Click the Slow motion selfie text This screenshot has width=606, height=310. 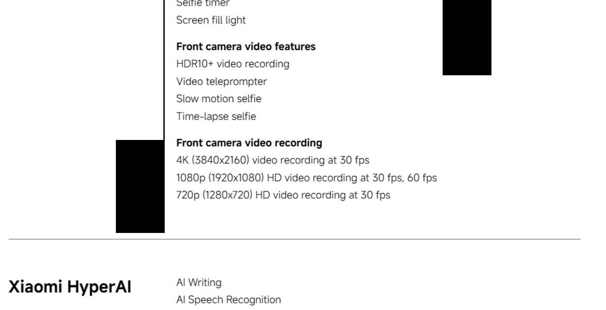218,99
